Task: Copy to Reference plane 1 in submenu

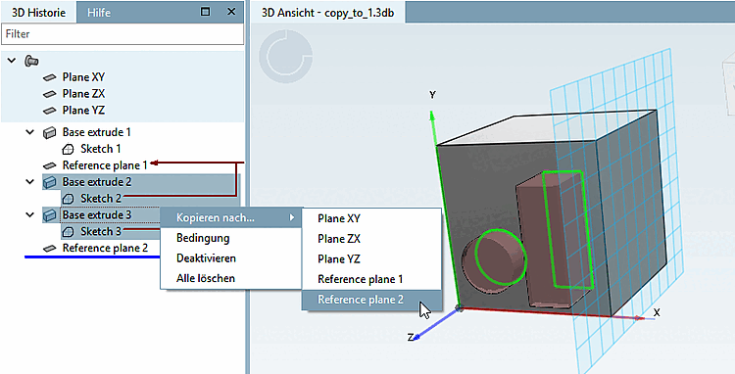Action: point(371,279)
